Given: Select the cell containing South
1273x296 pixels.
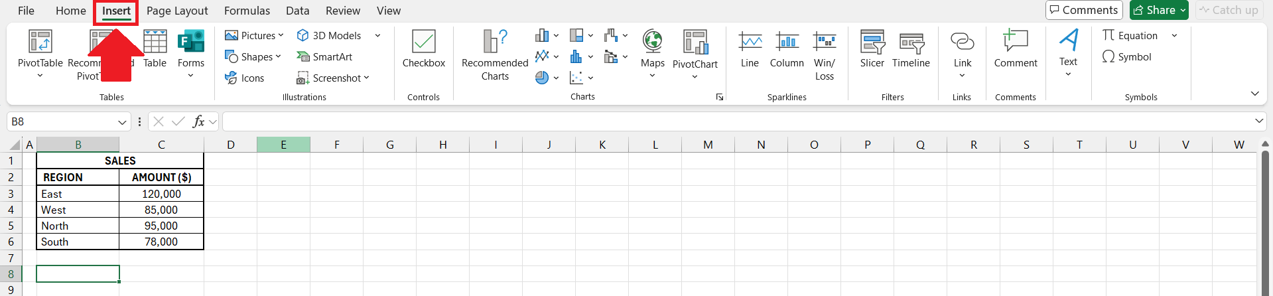Looking at the screenshot, I should click(78, 242).
